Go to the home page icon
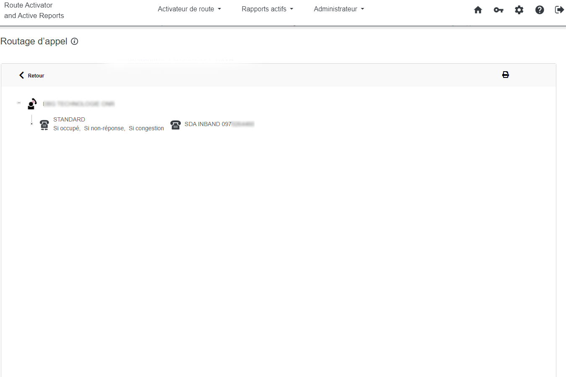Screen dimensions: 566x377 click(x=478, y=10)
